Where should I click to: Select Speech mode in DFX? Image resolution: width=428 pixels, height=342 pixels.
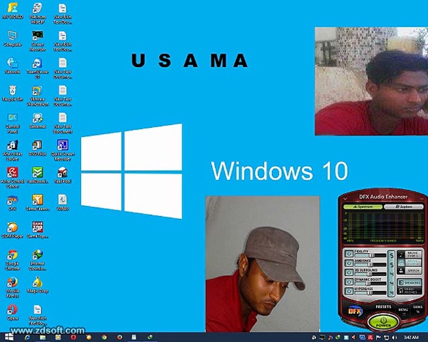coord(409,271)
